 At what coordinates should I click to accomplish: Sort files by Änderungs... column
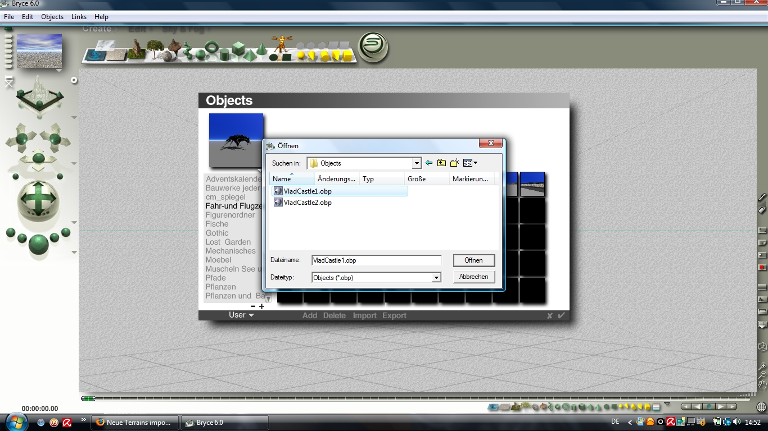coord(337,178)
